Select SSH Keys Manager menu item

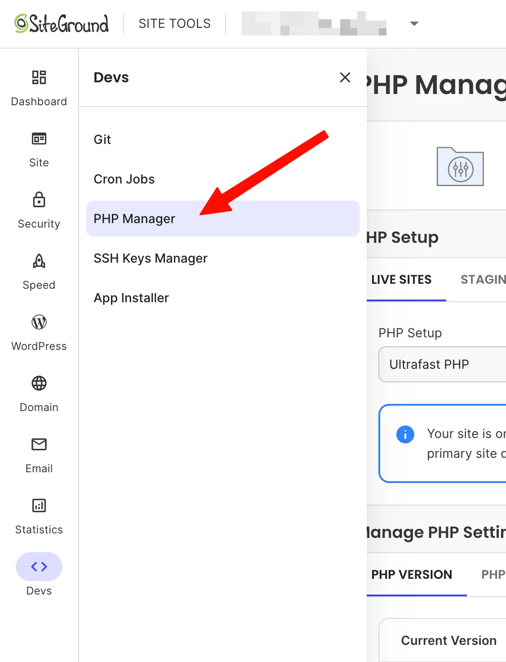(x=223, y=258)
